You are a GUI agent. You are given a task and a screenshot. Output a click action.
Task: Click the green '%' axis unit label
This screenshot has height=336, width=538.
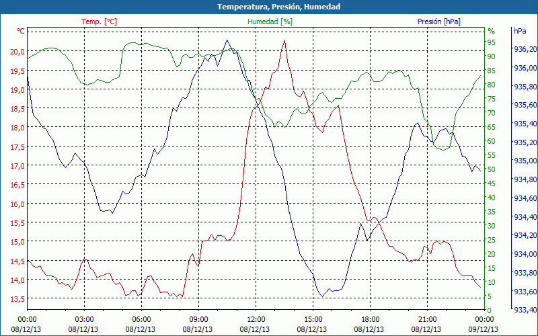tap(492, 31)
